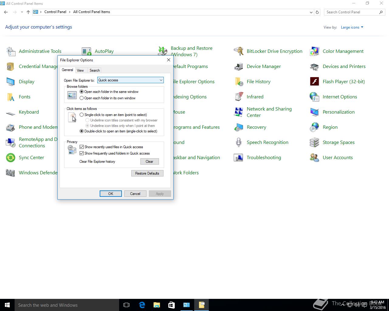Open the Sync Center icon
The width and height of the screenshot is (389, 311).
(x=11, y=158)
